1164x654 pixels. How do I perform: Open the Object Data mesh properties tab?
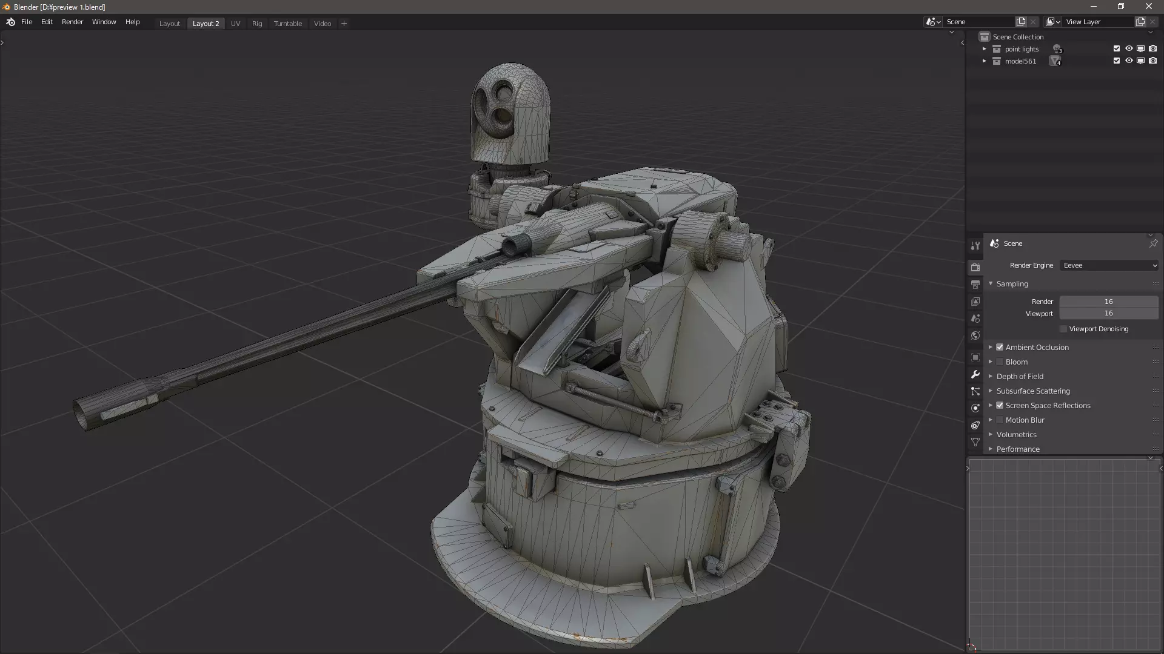[x=975, y=442]
